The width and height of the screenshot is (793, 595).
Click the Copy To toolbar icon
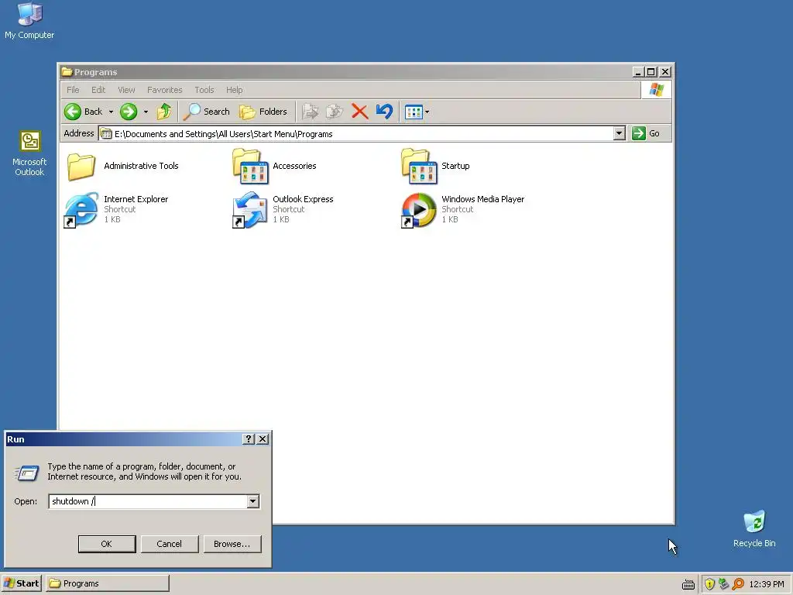click(x=335, y=112)
